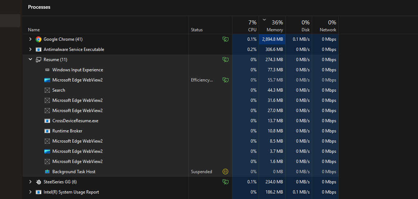Select the Background Task Host process
Screen dimensions: 418x199
coord(74,171)
